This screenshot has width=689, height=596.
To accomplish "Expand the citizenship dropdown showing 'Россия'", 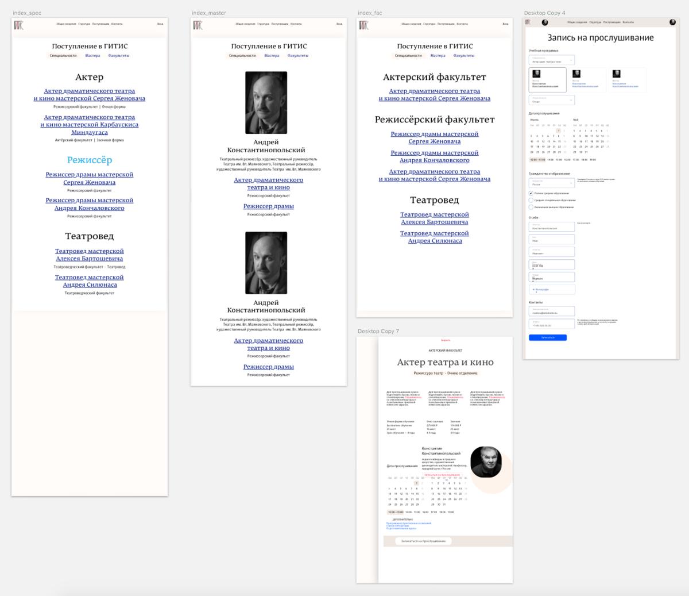I will click(x=552, y=184).
